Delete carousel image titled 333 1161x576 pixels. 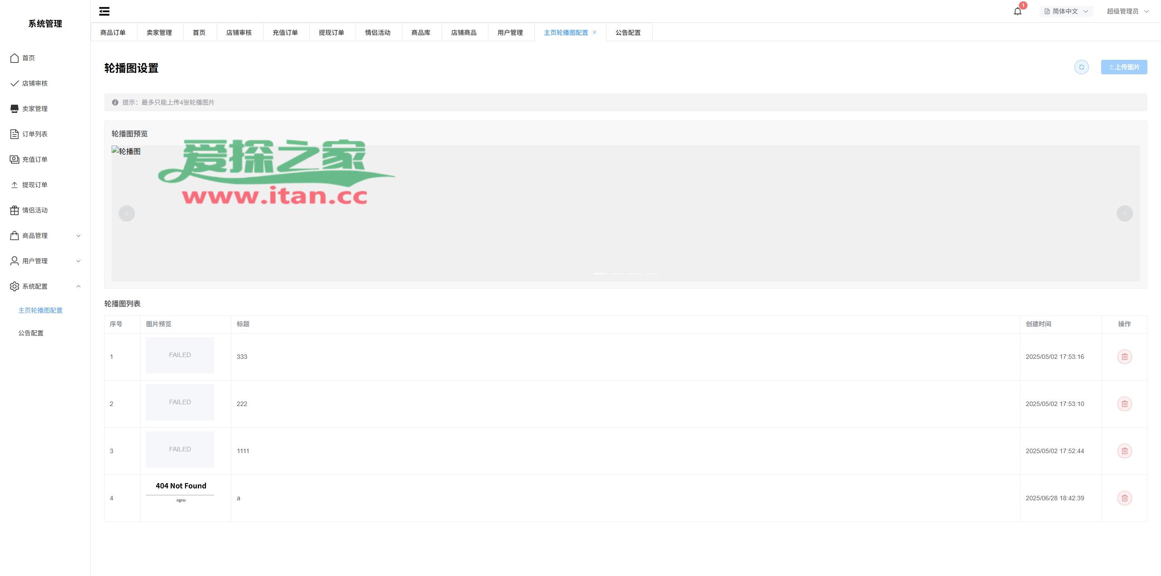point(1125,357)
